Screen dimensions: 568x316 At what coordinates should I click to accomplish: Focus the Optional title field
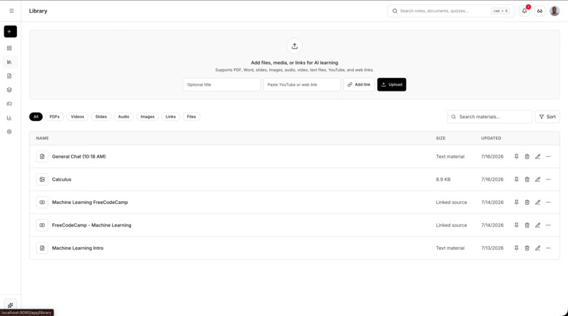click(222, 84)
